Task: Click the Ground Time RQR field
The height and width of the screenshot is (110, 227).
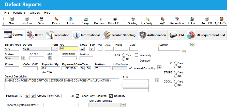Action: (68, 96)
